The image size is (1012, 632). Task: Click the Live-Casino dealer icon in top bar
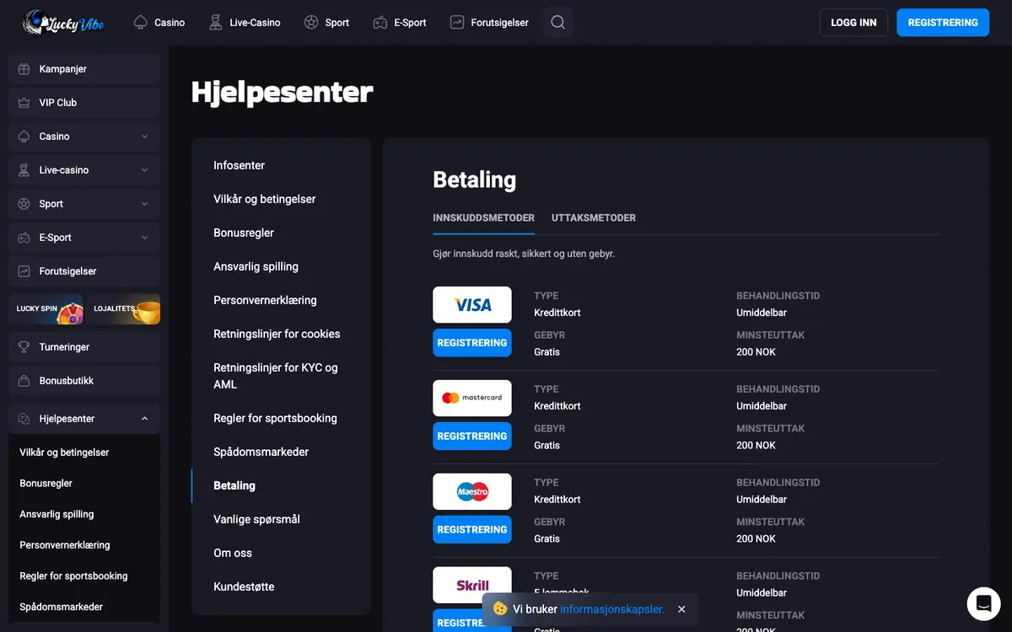click(x=216, y=23)
